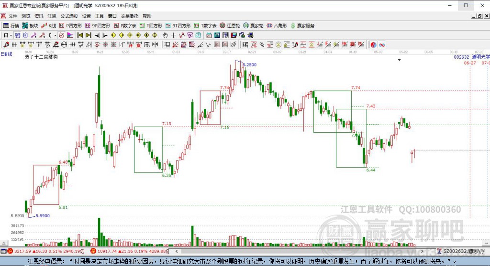The width and height of the screenshot is (490, 266).
Task: Open the T数字表 tool
Action: tap(205, 26)
